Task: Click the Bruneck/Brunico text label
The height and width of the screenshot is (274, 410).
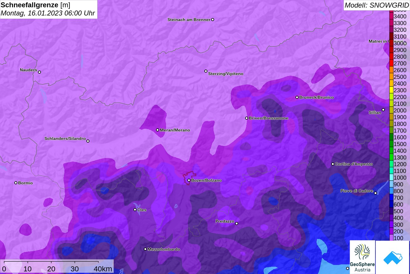Action: pyautogui.click(x=317, y=97)
